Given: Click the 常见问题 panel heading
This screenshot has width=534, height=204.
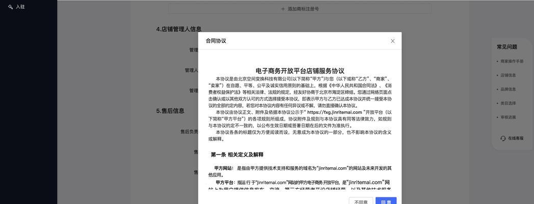Looking at the screenshot, I should (x=507, y=47).
